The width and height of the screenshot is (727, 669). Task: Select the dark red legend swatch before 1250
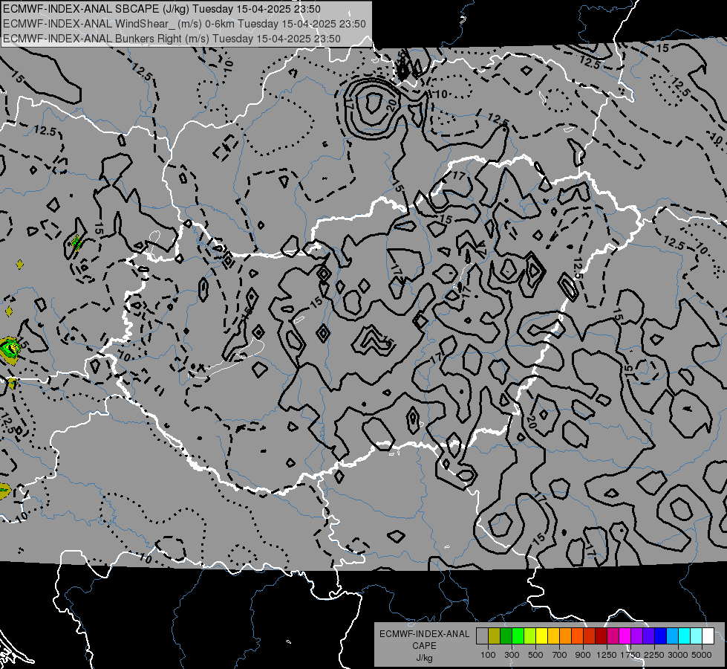pyautogui.click(x=601, y=636)
